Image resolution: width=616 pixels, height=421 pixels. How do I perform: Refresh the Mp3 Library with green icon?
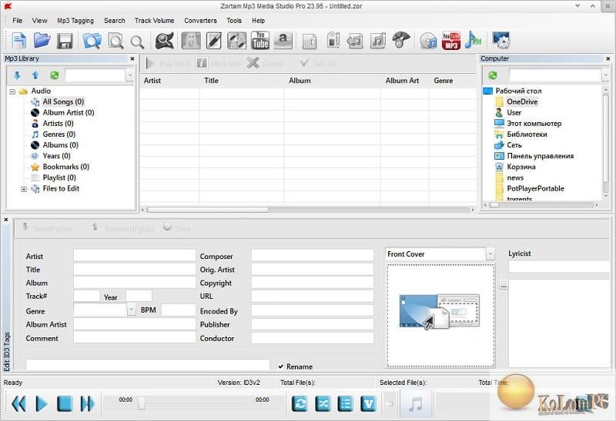pos(54,75)
